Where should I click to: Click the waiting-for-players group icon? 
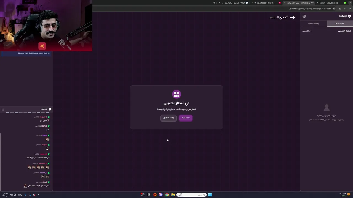(x=176, y=94)
